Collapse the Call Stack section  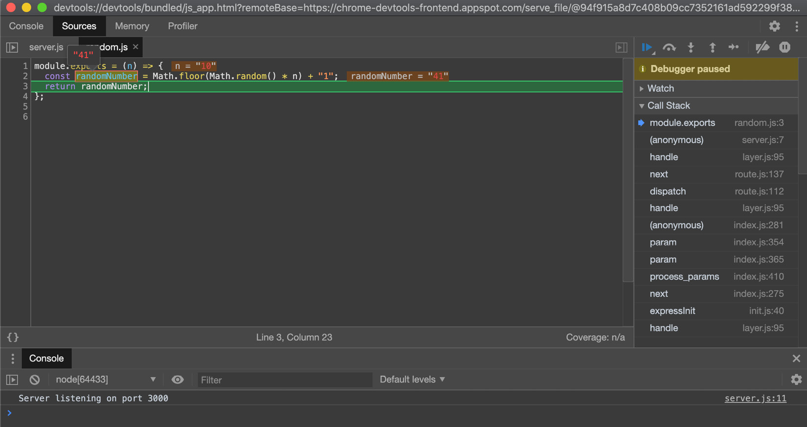click(x=716, y=106)
